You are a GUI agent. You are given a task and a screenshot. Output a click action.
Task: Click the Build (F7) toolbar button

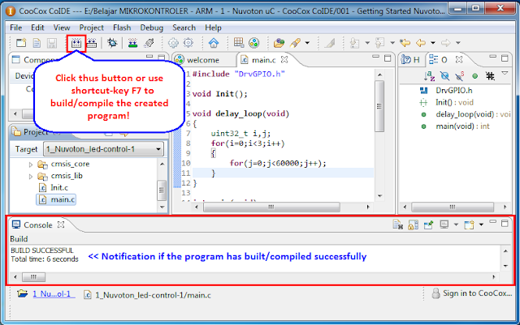pyautogui.click(x=76, y=43)
